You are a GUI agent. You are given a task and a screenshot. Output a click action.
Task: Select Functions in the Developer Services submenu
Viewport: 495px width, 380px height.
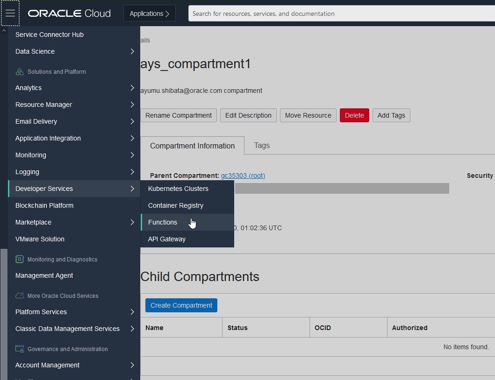click(x=187, y=222)
